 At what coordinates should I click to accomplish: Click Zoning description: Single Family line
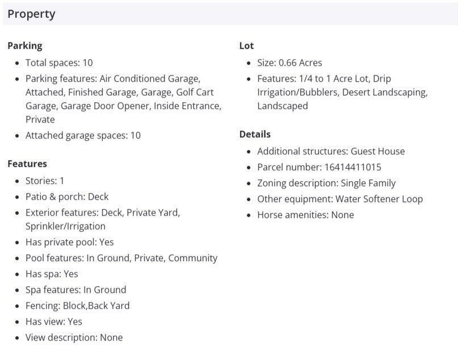point(326,183)
